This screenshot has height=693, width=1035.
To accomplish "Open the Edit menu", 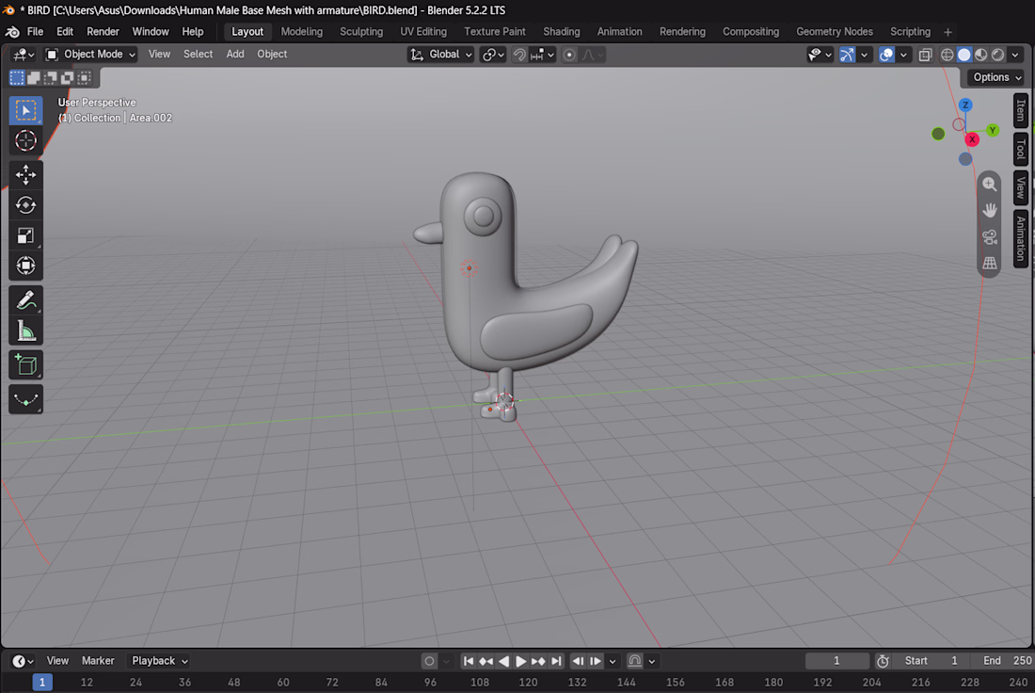I will pyautogui.click(x=65, y=32).
